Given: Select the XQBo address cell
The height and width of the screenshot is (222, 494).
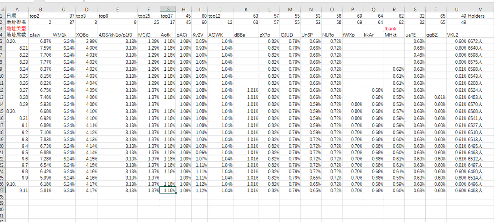Looking at the screenshot, I should 86,35.
